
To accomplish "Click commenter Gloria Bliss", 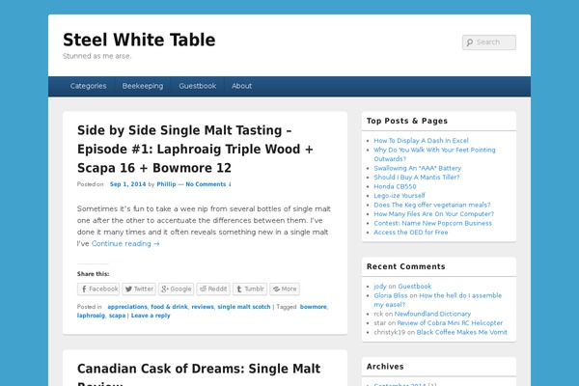I will (x=390, y=295).
